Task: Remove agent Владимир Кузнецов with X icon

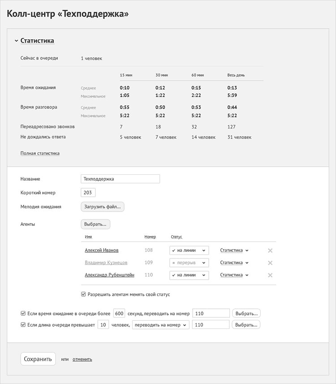Action: (x=270, y=263)
